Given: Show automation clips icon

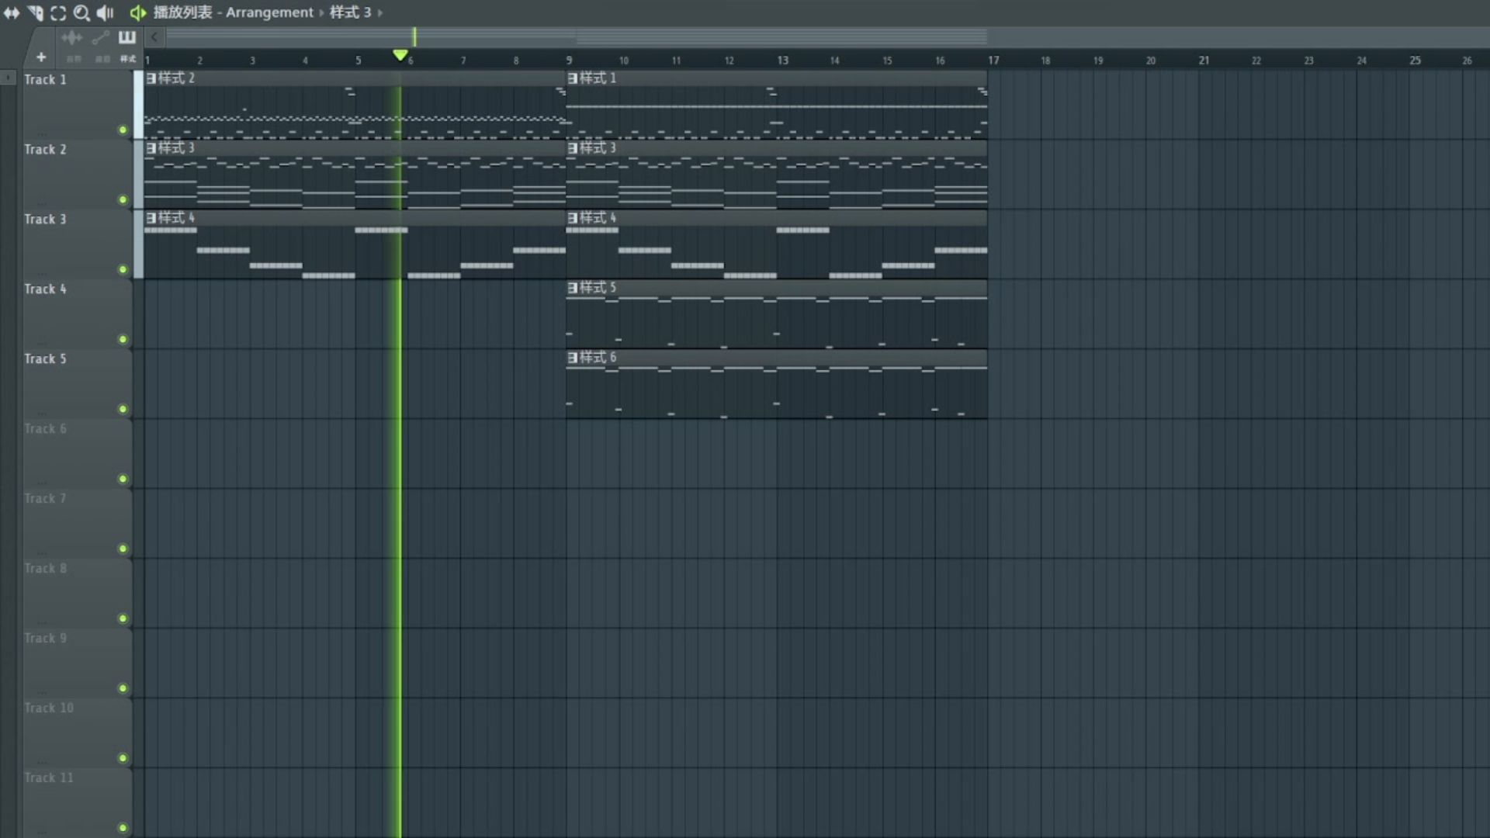Looking at the screenshot, I should point(100,37).
